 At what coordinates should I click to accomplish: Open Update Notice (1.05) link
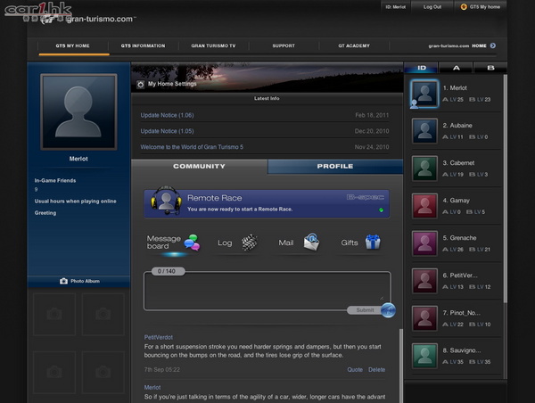point(168,131)
